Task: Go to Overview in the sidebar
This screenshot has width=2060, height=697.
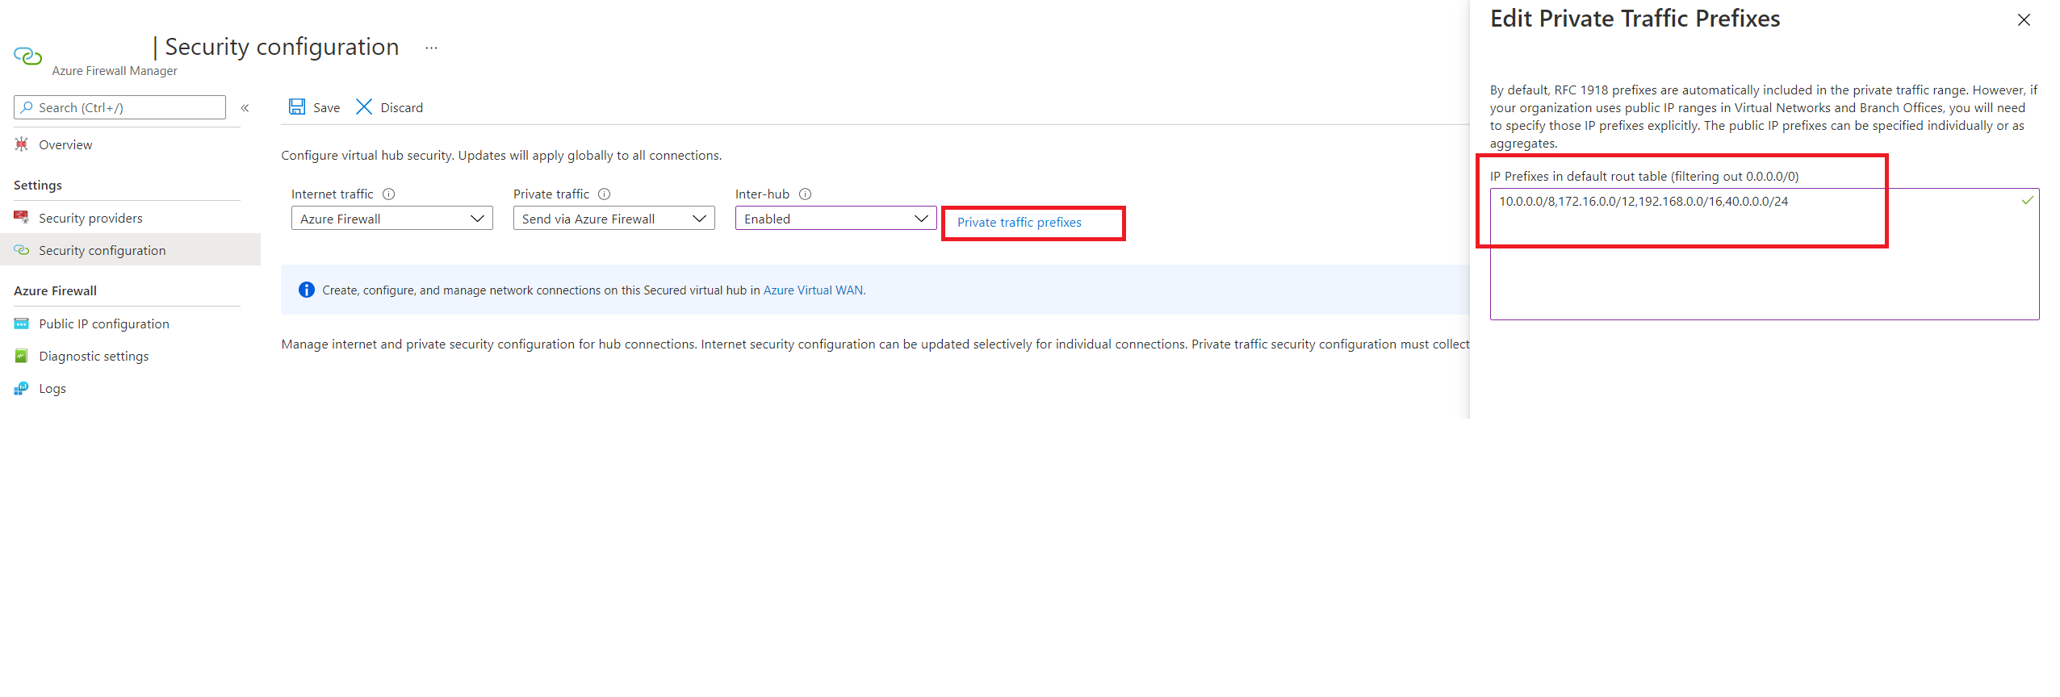Action: 65,145
